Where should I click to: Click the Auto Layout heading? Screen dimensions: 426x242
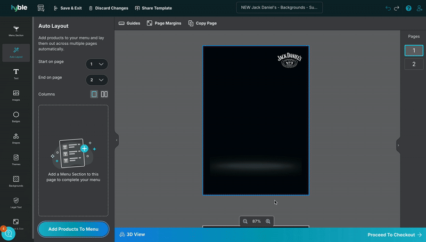point(53,26)
